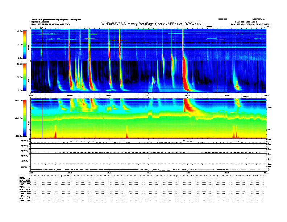The image size is (287, 222).
Task: Click 04:00 tick below the RAD1 panel
Action: (x=70, y=95)
